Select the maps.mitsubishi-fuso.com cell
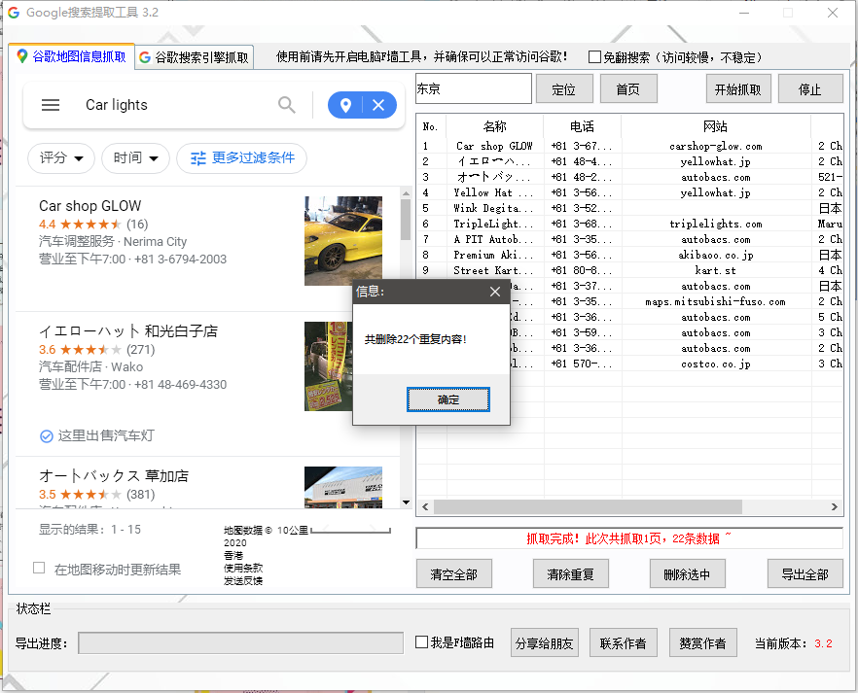858x693 pixels. point(716,301)
